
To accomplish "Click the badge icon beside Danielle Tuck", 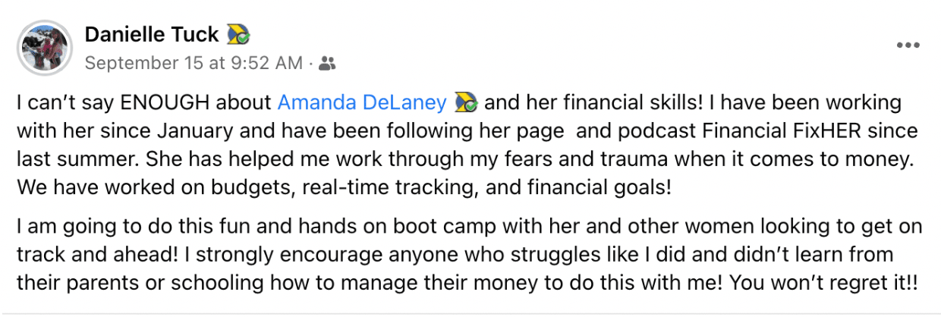I will tap(238, 35).
